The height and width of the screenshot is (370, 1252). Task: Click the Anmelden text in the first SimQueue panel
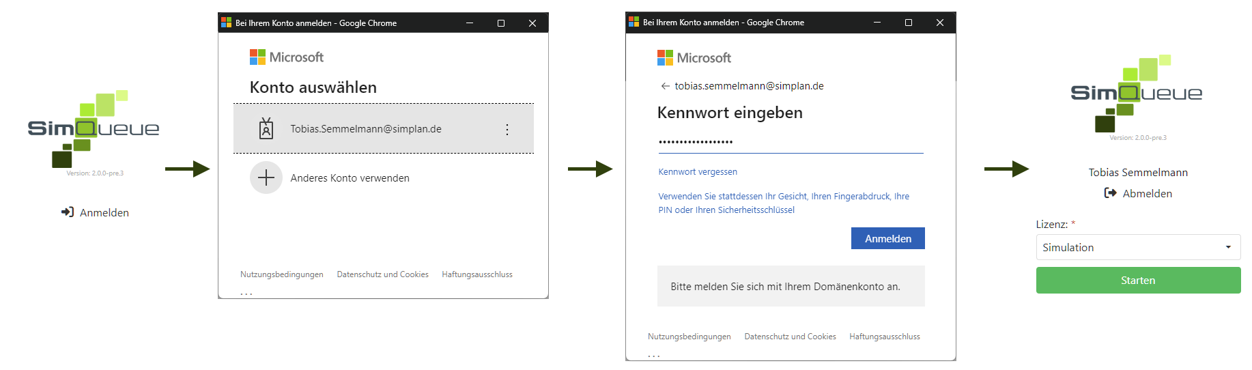pyautogui.click(x=104, y=213)
